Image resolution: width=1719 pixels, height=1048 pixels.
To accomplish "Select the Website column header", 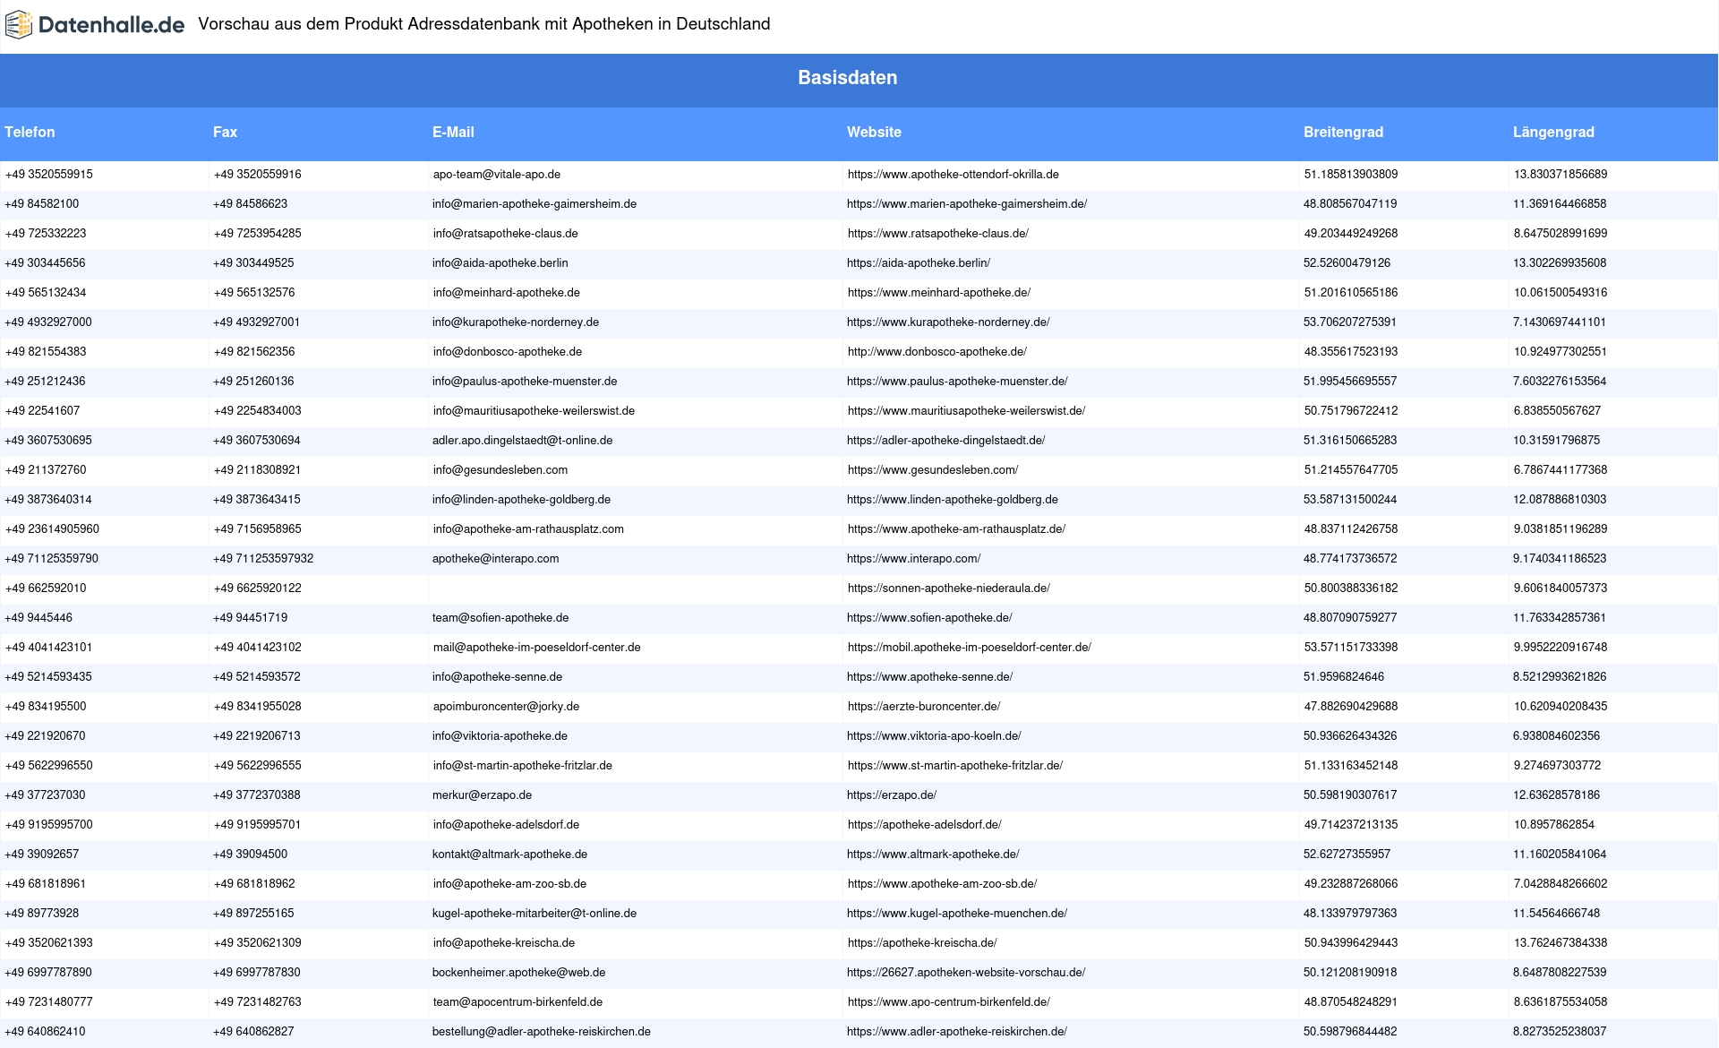I will click(x=874, y=132).
